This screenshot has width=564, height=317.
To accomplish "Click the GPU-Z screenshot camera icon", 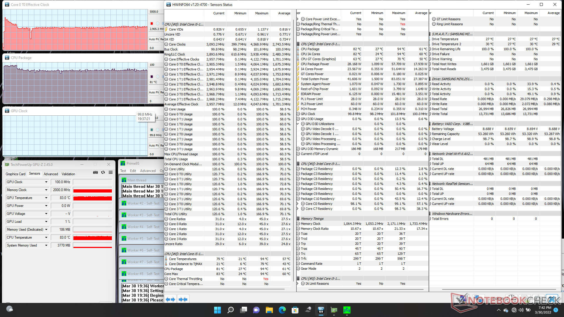I will (x=95, y=173).
